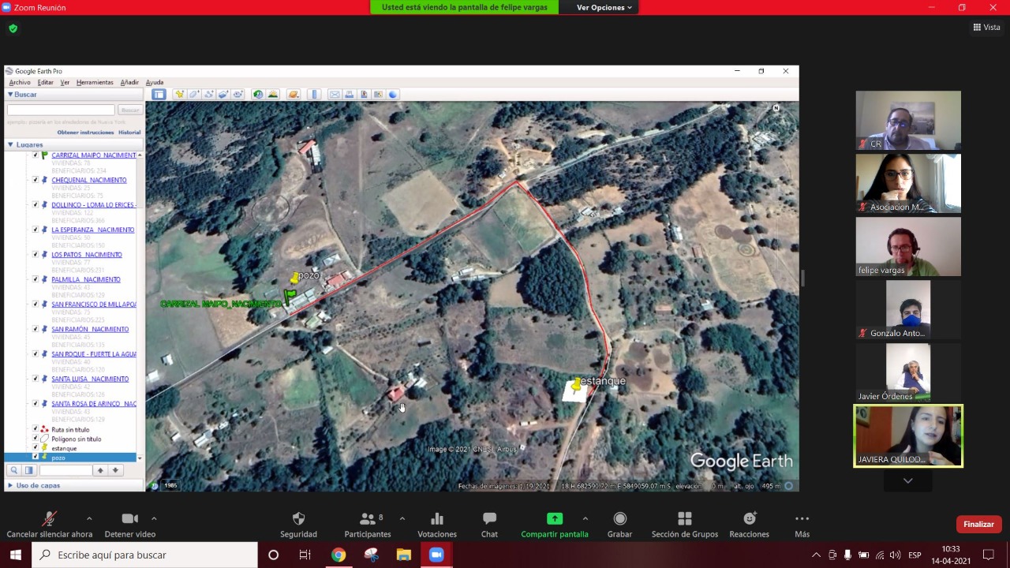Open the Editar menu
Image resolution: width=1010 pixels, height=568 pixels.
[46, 82]
